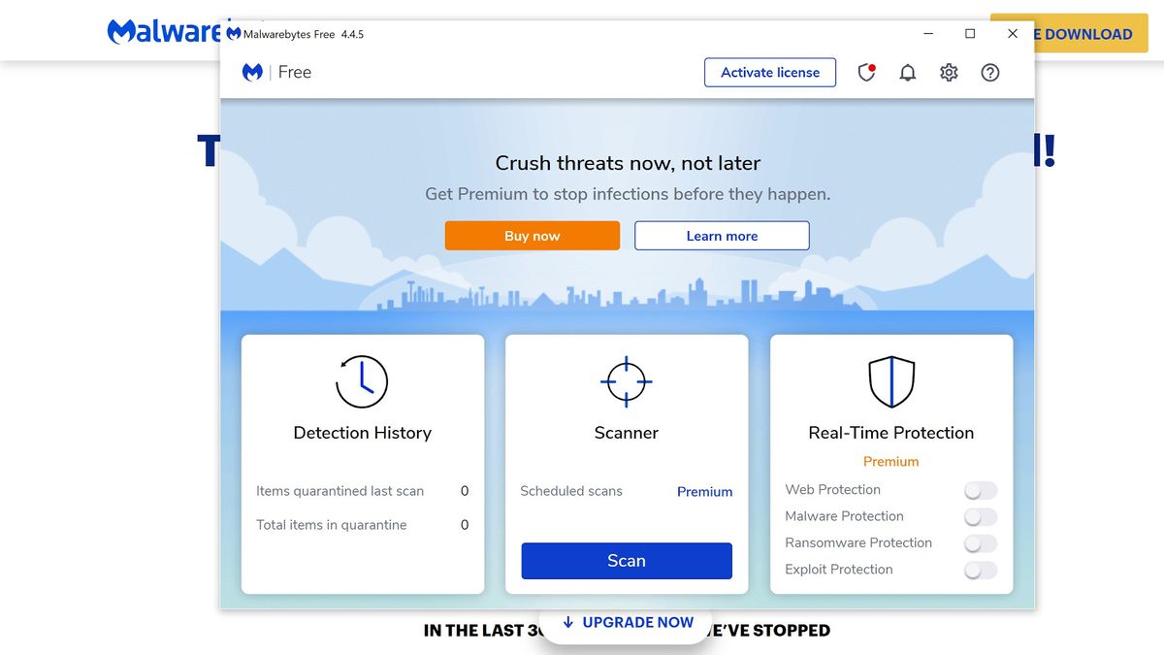Click Activate license button

[770, 72]
